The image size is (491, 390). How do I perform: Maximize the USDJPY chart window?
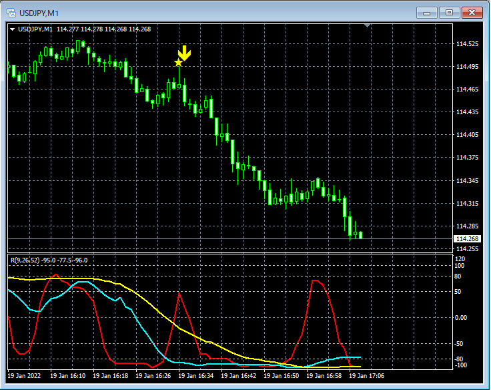pos(449,13)
